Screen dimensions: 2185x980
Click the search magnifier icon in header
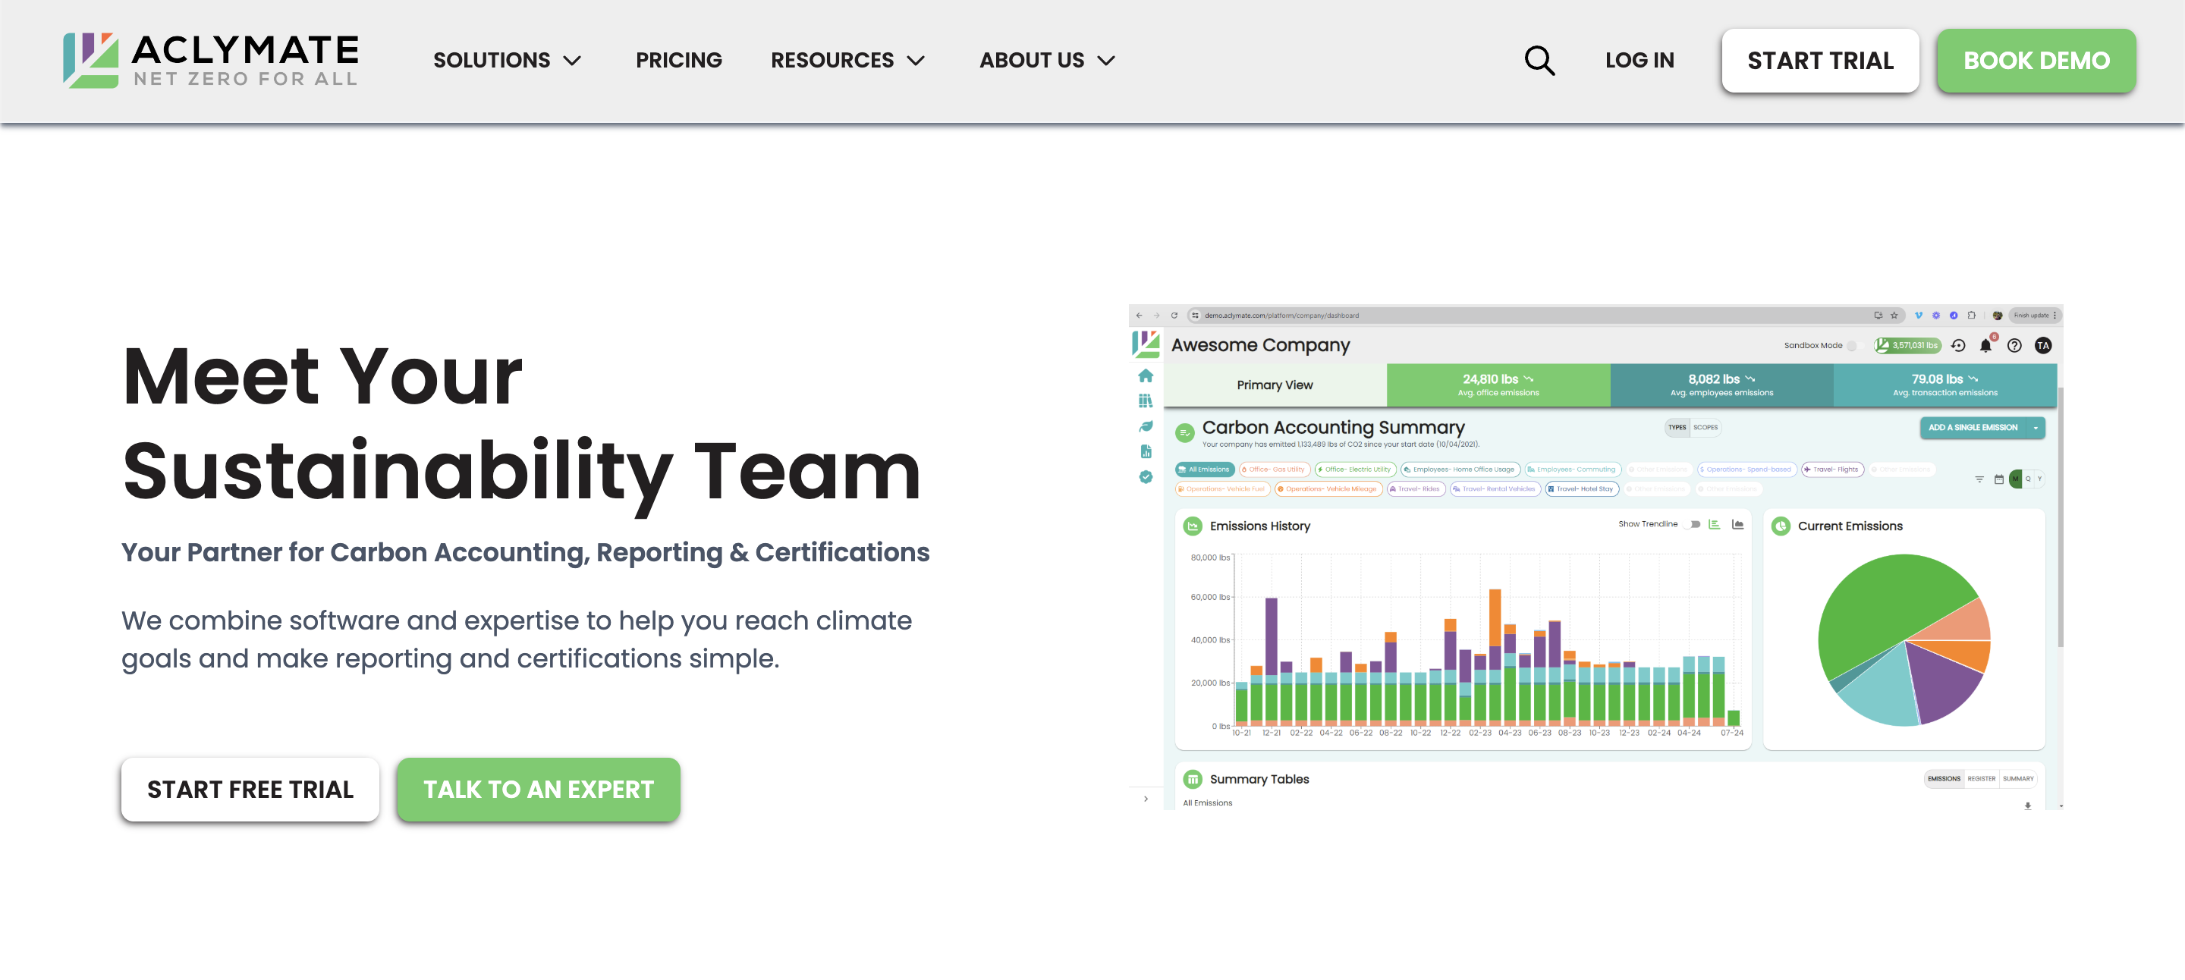(1539, 60)
